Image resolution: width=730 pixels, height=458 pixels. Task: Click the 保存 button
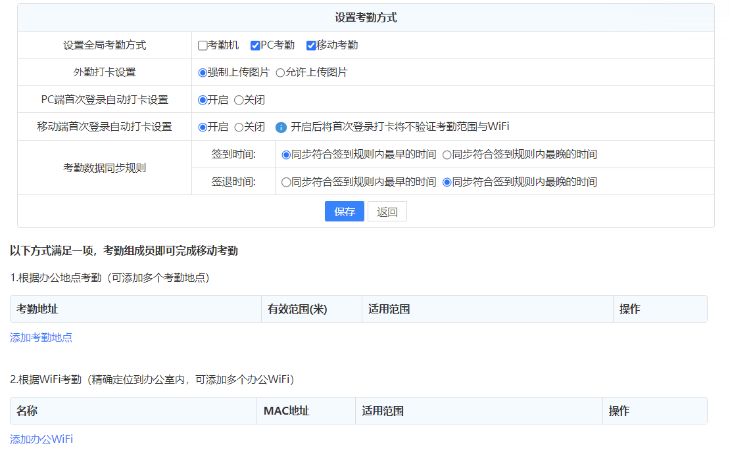pyautogui.click(x=344, y=212)
